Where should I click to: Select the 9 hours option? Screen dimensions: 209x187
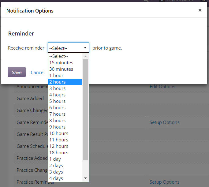tap(65, 127)
